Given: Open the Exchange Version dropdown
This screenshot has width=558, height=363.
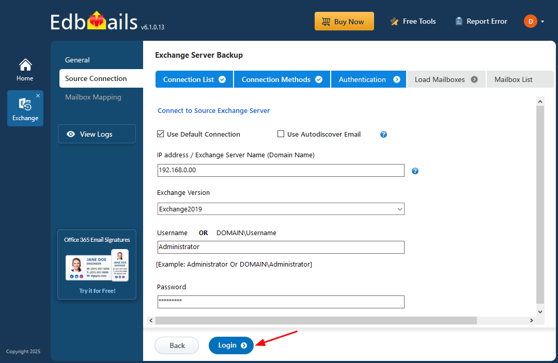Looking at the screenshot, I should tap(281, 209).
